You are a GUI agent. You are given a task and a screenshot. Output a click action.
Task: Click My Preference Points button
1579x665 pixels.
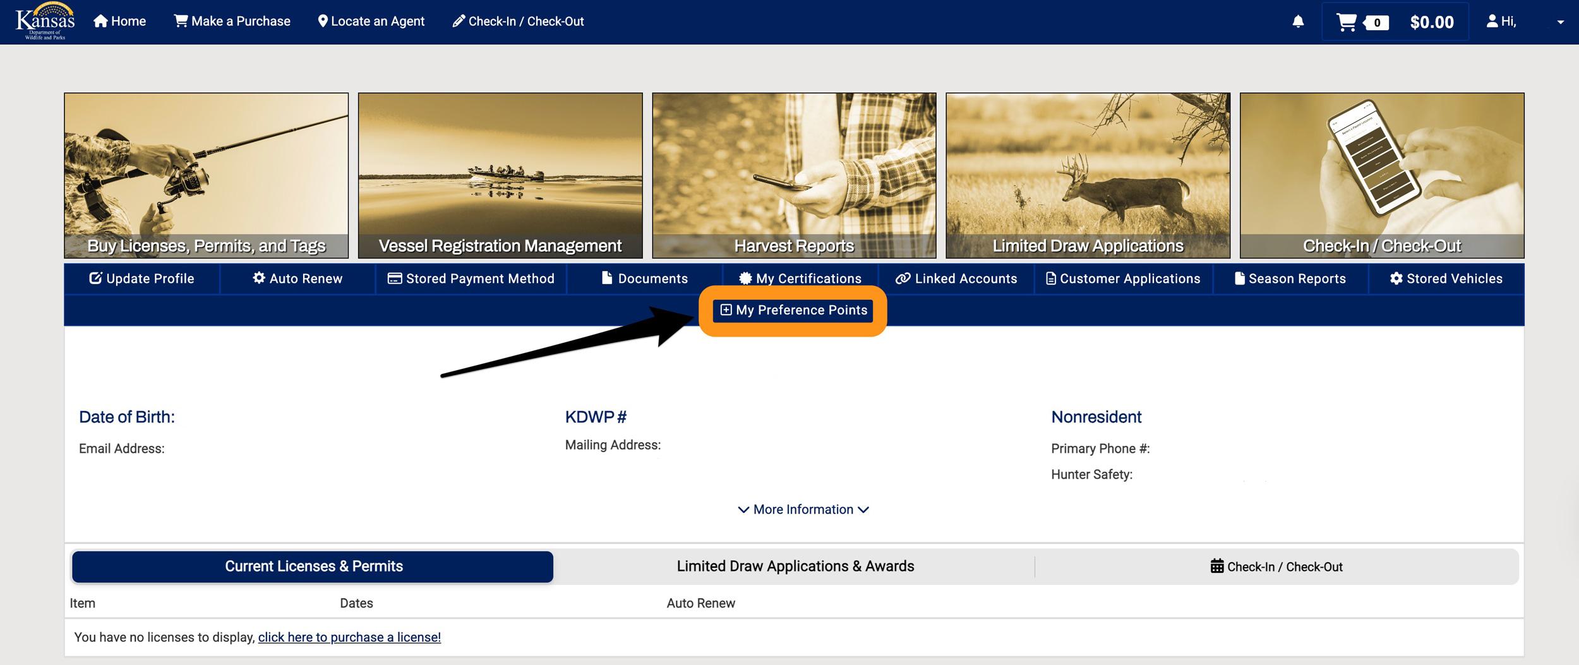pos(793,310)
